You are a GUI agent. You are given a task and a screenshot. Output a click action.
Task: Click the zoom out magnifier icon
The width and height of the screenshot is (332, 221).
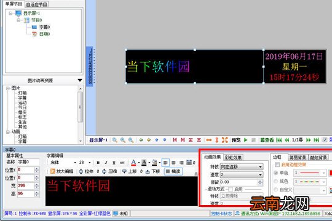[x=131, y=140]
